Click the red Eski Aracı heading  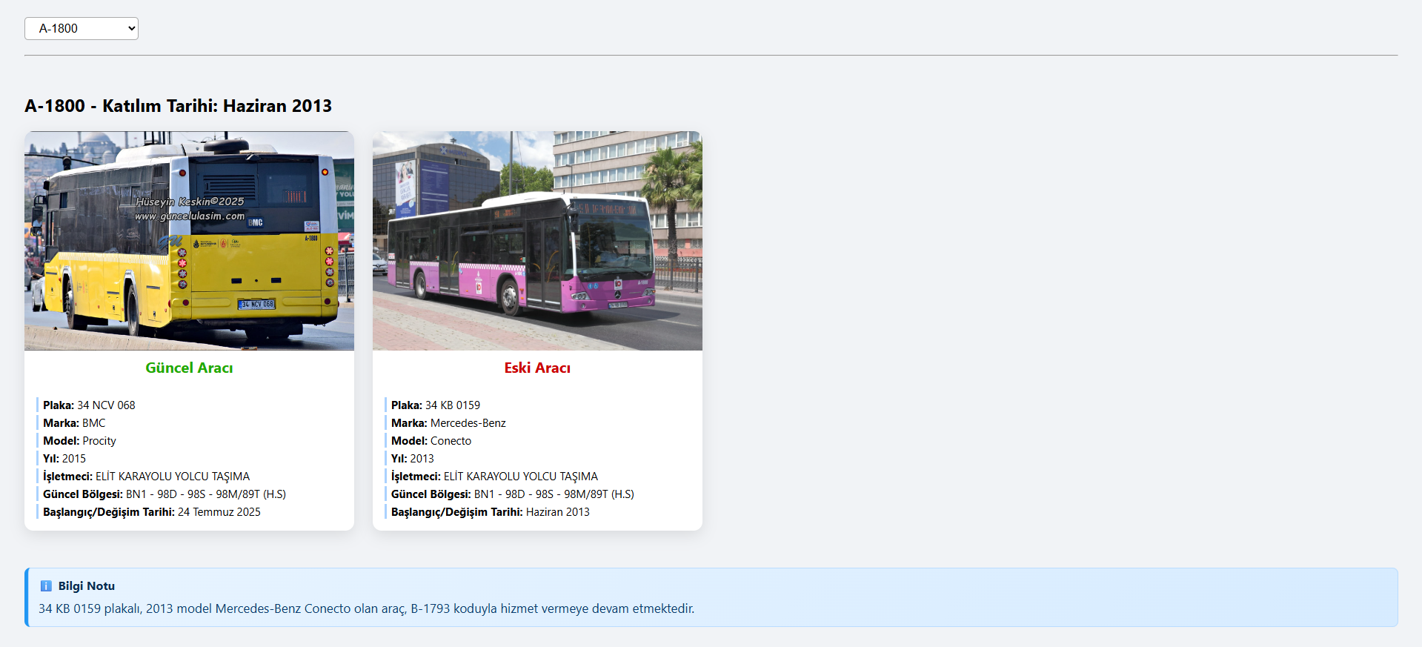click(x=537, y=368)
